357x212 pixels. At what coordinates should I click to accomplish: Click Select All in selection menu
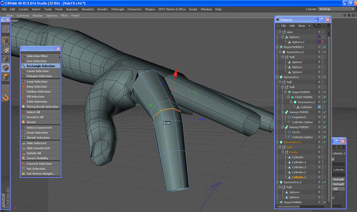[x=33, y=112]
